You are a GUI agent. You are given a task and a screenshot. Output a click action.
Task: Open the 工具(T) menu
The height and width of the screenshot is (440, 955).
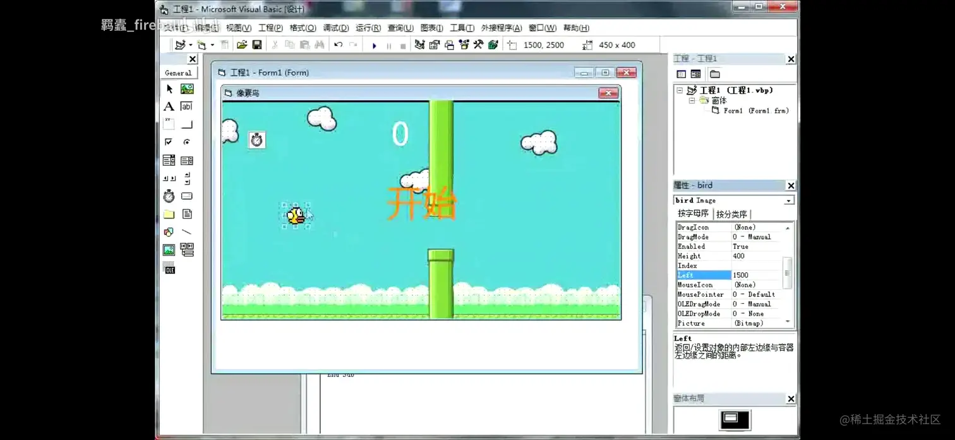tap(462, 28)
